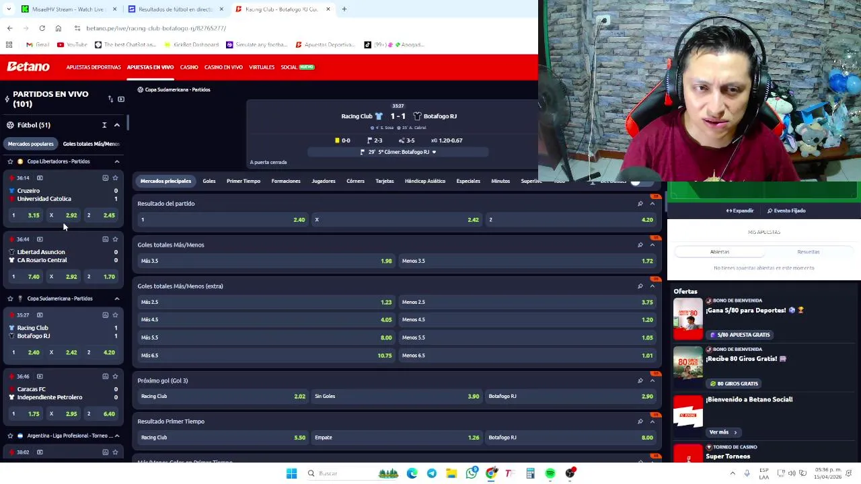Pin the Resultado Primer Tiempo market
The image size is (861, 484).
640,421
